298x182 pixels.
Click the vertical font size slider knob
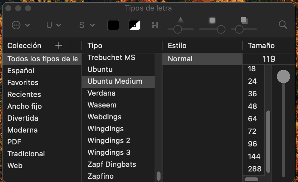point(283,77)
